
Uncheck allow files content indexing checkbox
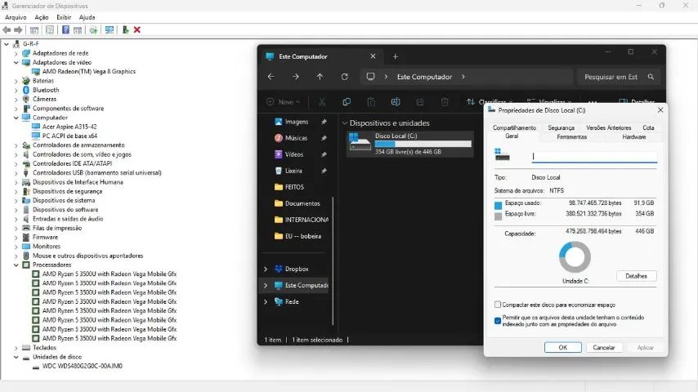click(498, 320)
